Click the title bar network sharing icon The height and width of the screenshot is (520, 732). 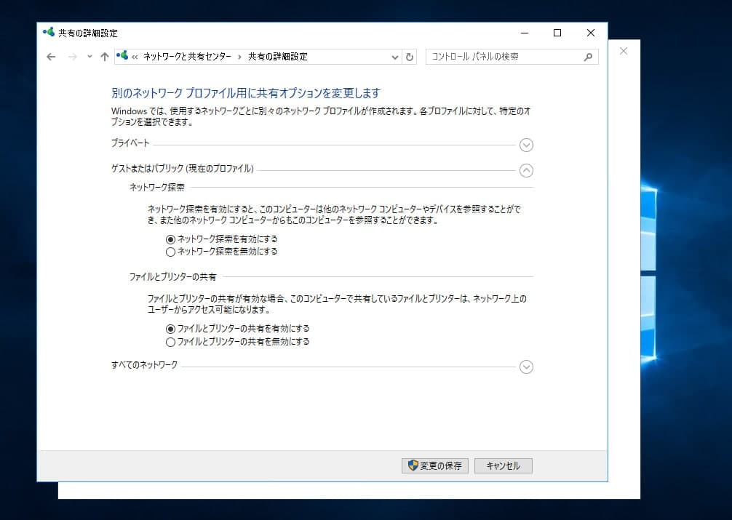[49, 33]
